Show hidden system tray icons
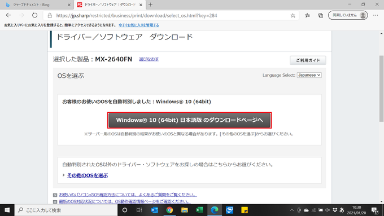The width and height of the screenshot is (384, 216). pyautogui.click(x=292, y=210)
